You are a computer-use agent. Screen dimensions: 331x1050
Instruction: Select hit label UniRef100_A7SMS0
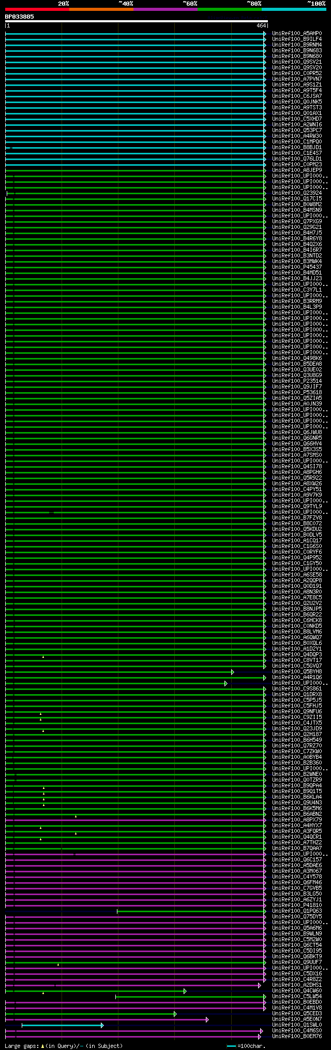coord(297,455)
